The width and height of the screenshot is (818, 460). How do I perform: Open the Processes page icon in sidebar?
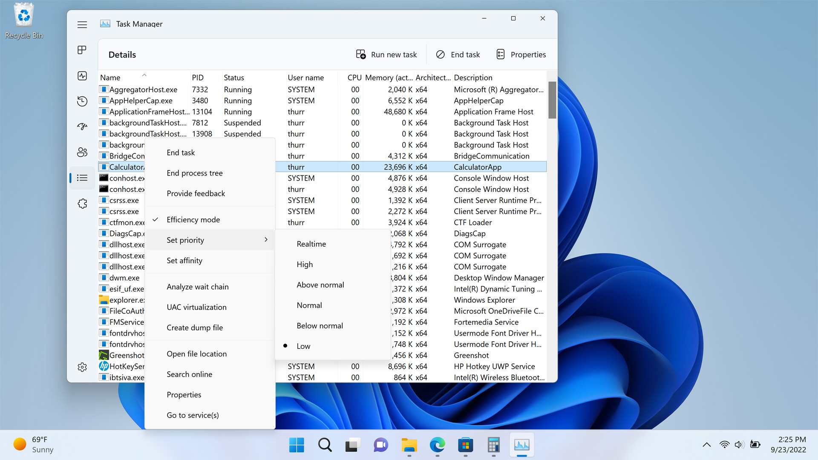tap(82, 50)
